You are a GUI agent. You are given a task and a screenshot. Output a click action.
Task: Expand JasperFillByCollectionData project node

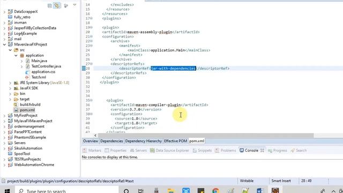tap(4, 28)
